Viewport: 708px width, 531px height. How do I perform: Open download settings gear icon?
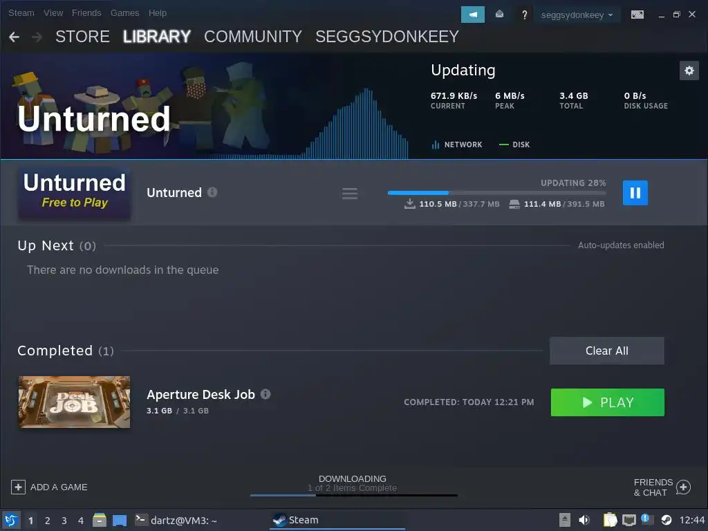tap(689, 71)
